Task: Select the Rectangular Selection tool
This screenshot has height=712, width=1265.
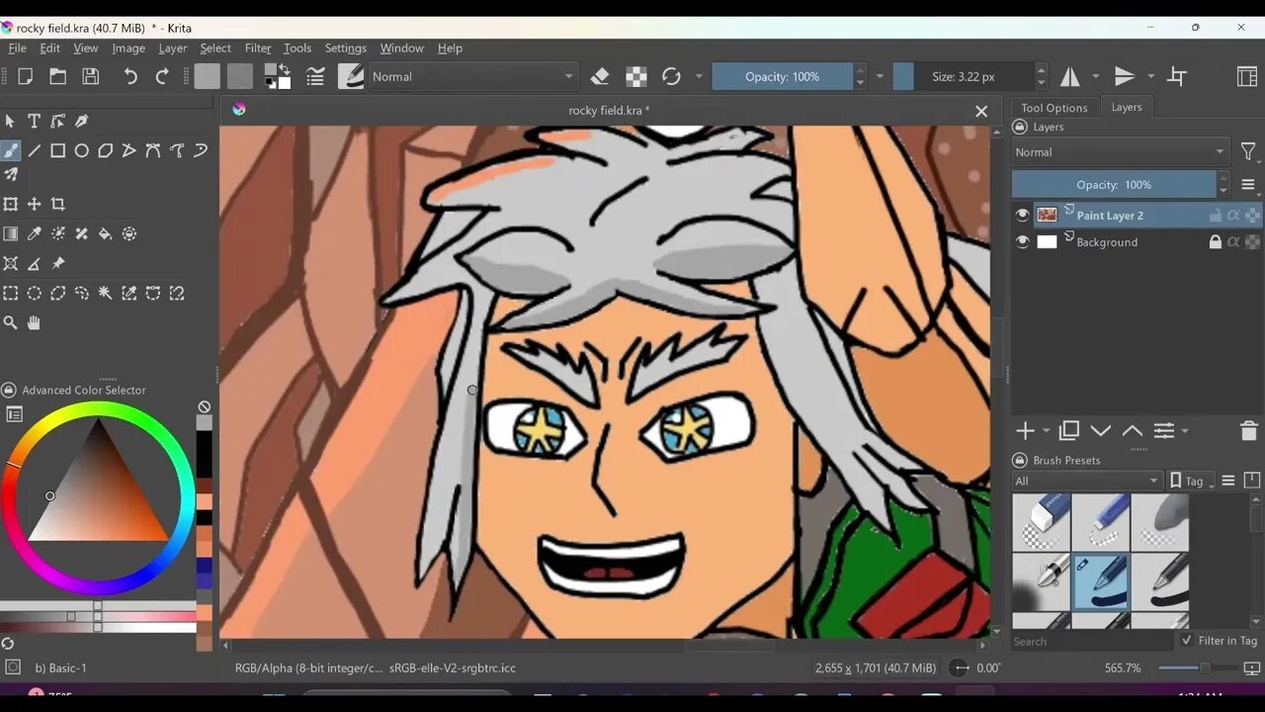Action: [11, 293]
